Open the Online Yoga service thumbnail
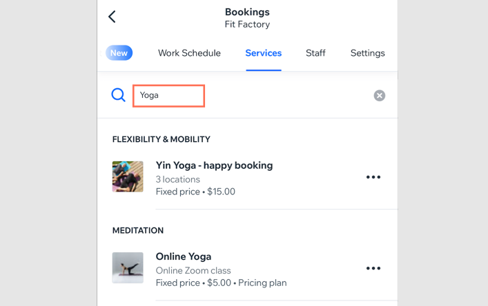488x306 pixels. point(128,268)
